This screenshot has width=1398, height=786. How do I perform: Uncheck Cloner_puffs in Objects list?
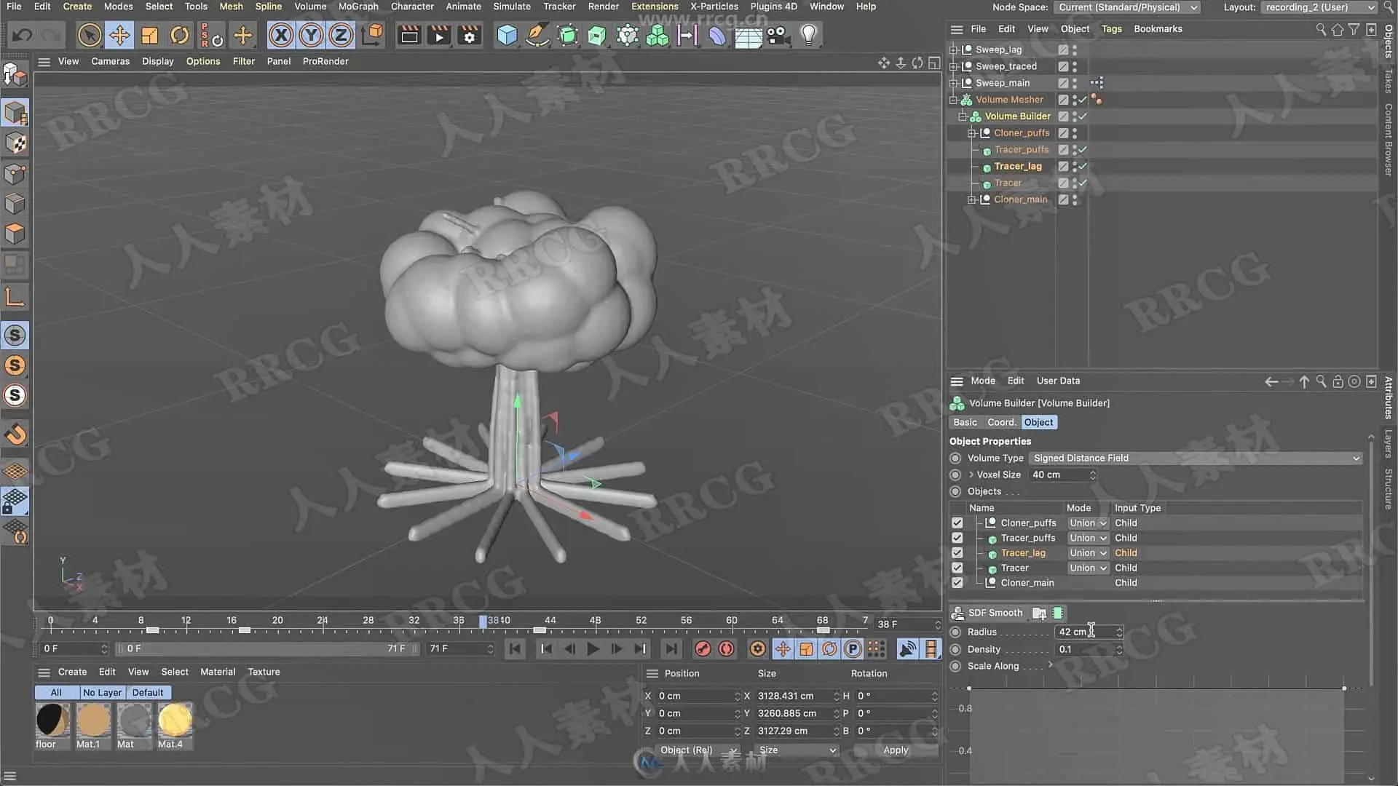click(x=957, y=523)
